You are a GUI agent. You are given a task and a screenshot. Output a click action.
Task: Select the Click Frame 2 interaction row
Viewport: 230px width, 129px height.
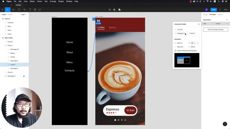(216, 24)
